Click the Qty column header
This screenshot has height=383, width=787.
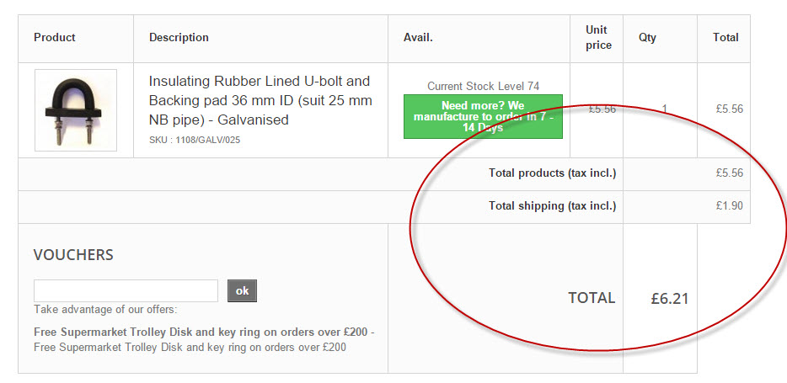[x=647, y=38]
